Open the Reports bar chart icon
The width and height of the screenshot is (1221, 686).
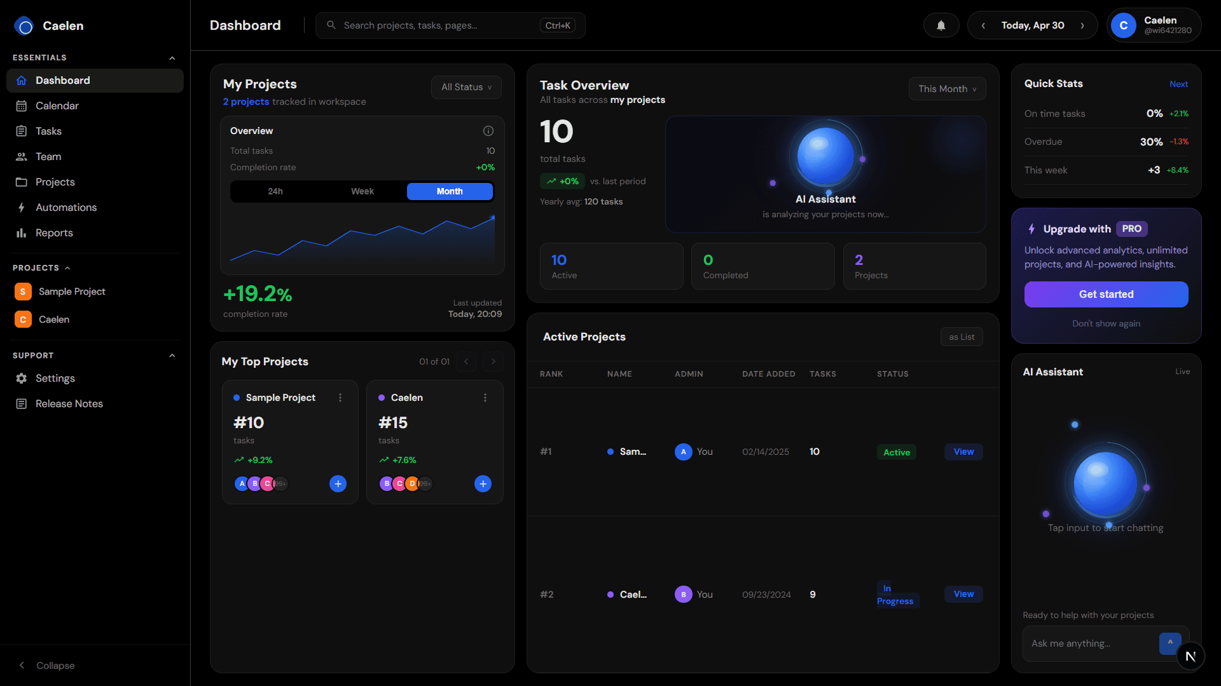(x=22, y=233)
